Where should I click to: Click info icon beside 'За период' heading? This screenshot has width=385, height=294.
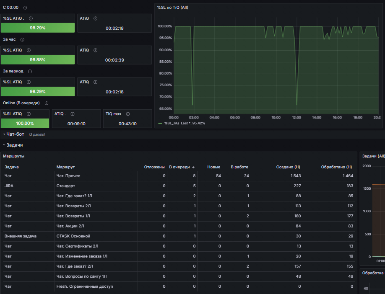pos(30,71)
